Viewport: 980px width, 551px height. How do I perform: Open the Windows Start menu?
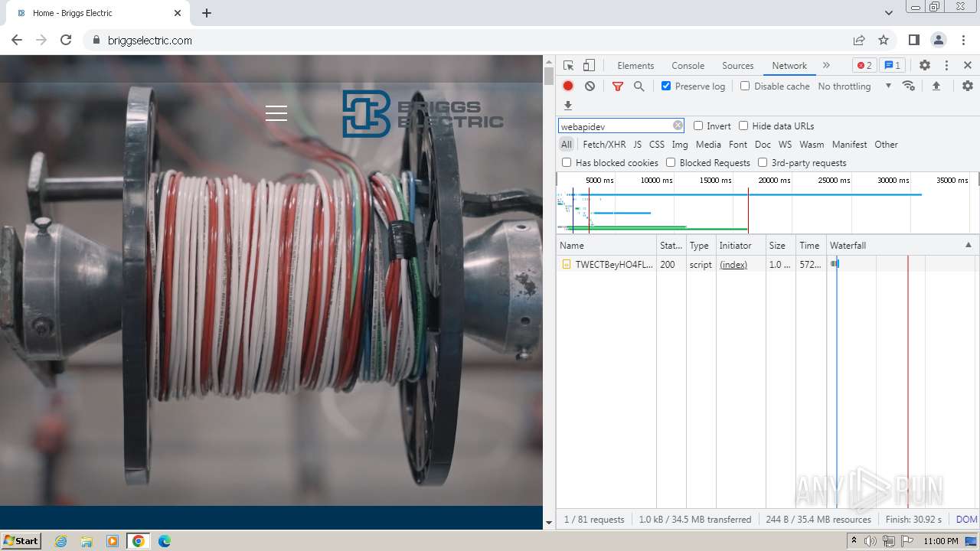click(x=21, y=540)
